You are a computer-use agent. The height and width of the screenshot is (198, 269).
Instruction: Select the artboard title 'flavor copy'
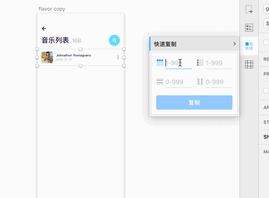tap(52, 9)
